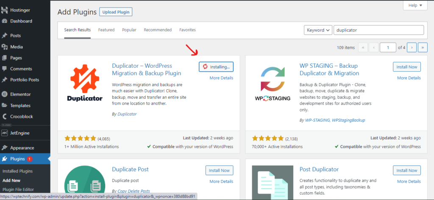The height and width of the screenshot is (200, 434).
Task: Click the Comments bubble icon
Action: tap(4, 69)
